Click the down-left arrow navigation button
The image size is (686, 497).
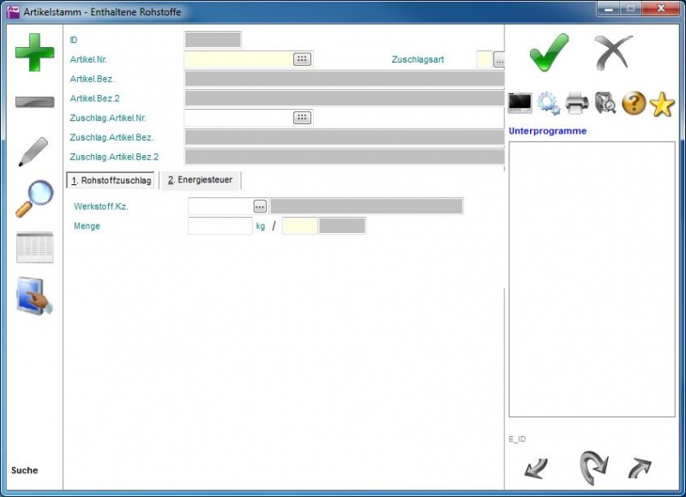[536, 468]
